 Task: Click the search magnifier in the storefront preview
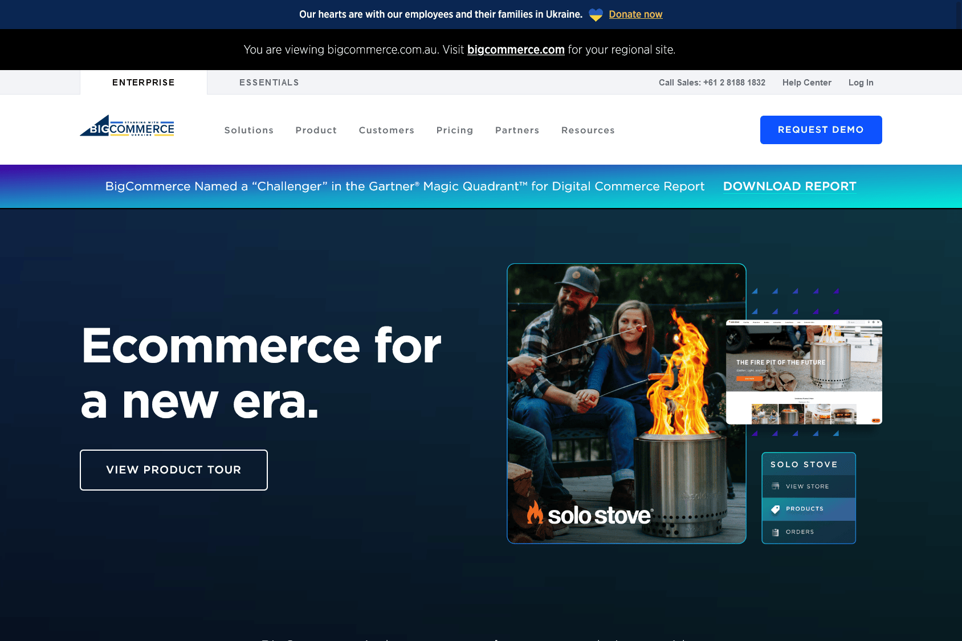point(849,322)
